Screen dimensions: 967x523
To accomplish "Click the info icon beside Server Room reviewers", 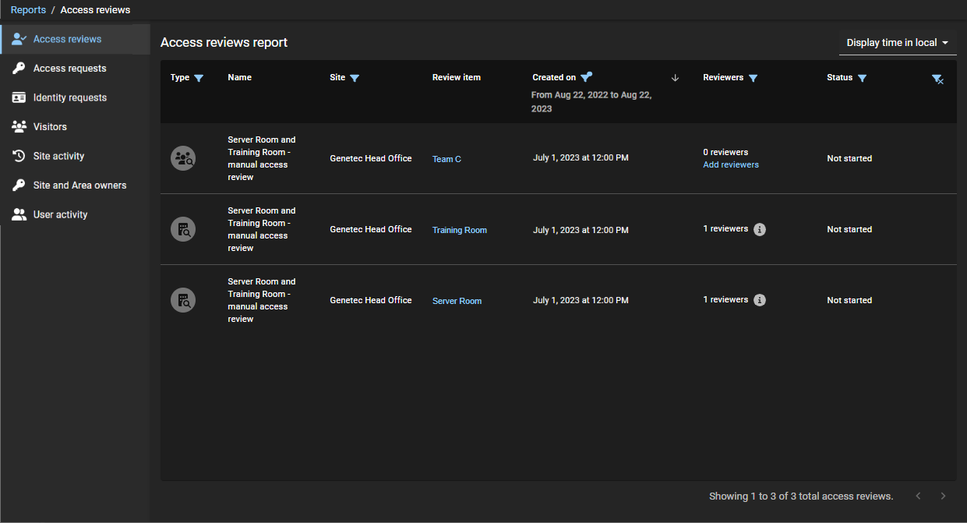I will point(760,300).
